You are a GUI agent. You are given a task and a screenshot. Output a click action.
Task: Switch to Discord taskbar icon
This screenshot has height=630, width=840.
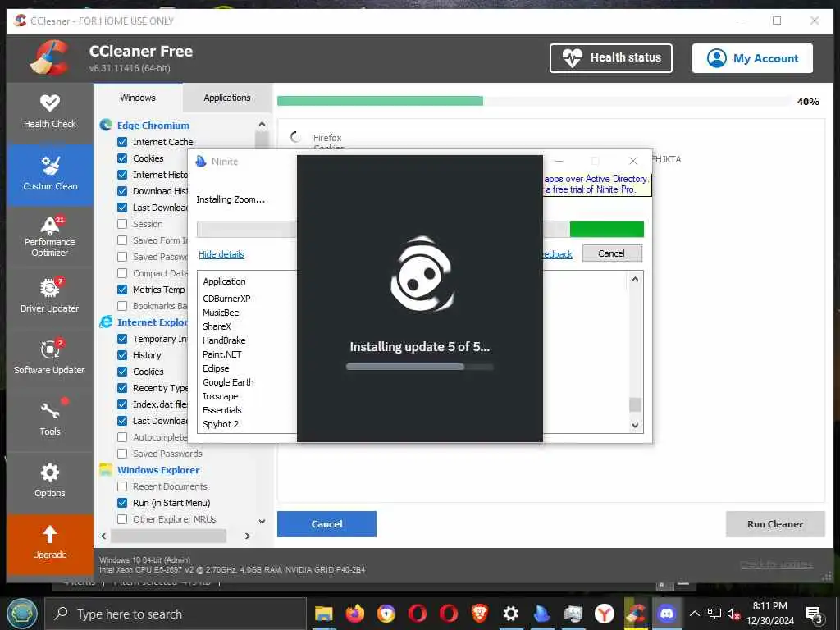(x=666, y=614)
